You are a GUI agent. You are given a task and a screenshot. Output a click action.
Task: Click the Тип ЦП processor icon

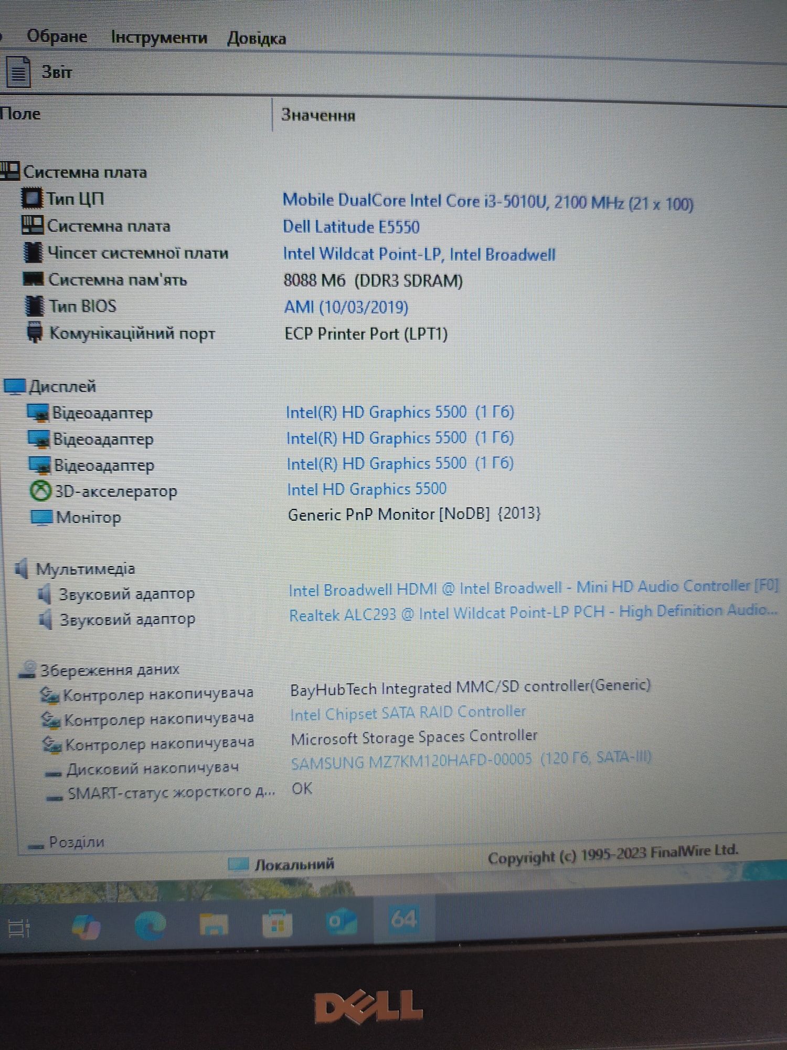[31, 198]
